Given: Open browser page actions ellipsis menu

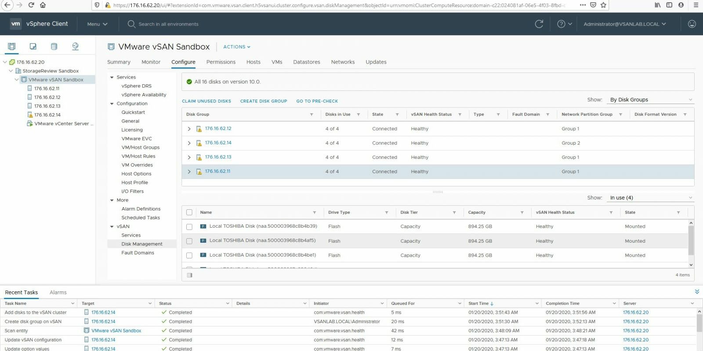Looking at the screenshot, I should click(583, 5).
